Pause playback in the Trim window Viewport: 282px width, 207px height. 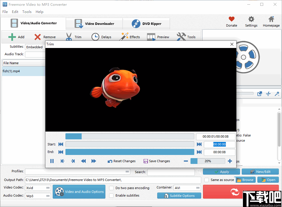[x=52, y=161]
